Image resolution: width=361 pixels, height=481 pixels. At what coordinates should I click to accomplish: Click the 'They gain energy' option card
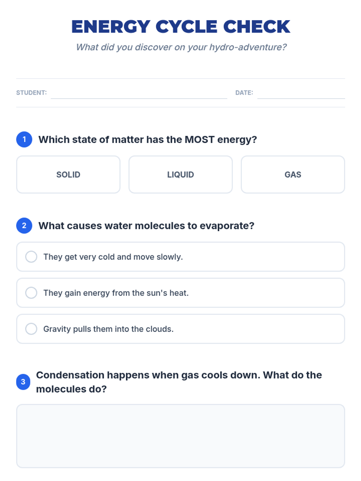tap(180, 293)
